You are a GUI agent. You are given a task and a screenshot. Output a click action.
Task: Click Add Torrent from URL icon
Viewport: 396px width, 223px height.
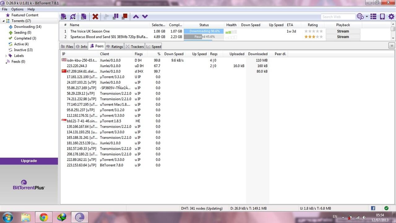[x=73, y=16]
